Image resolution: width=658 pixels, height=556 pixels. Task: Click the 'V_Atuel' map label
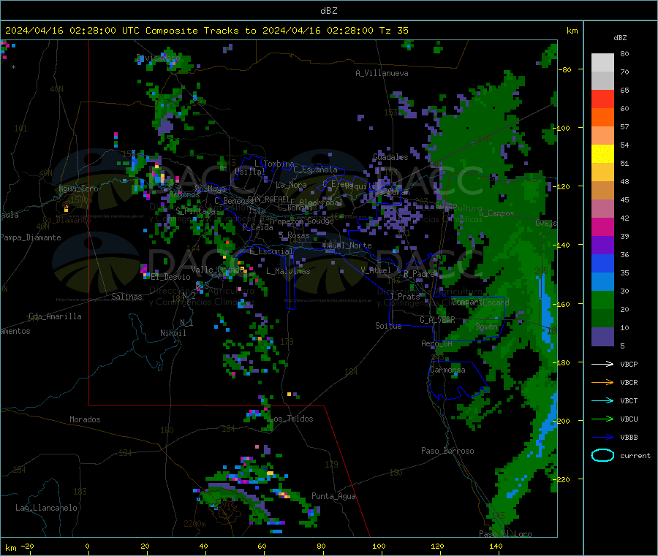pyautogui.click(x=376, y=270)
